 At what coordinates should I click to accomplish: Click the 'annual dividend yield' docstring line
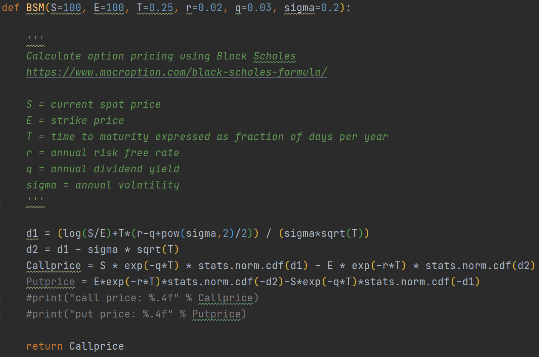pyautogui.click(x=103, y=169)
